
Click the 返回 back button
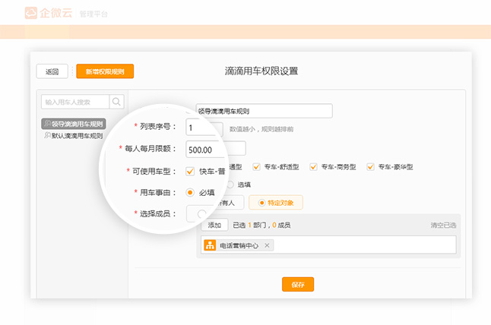click(52, 71)
